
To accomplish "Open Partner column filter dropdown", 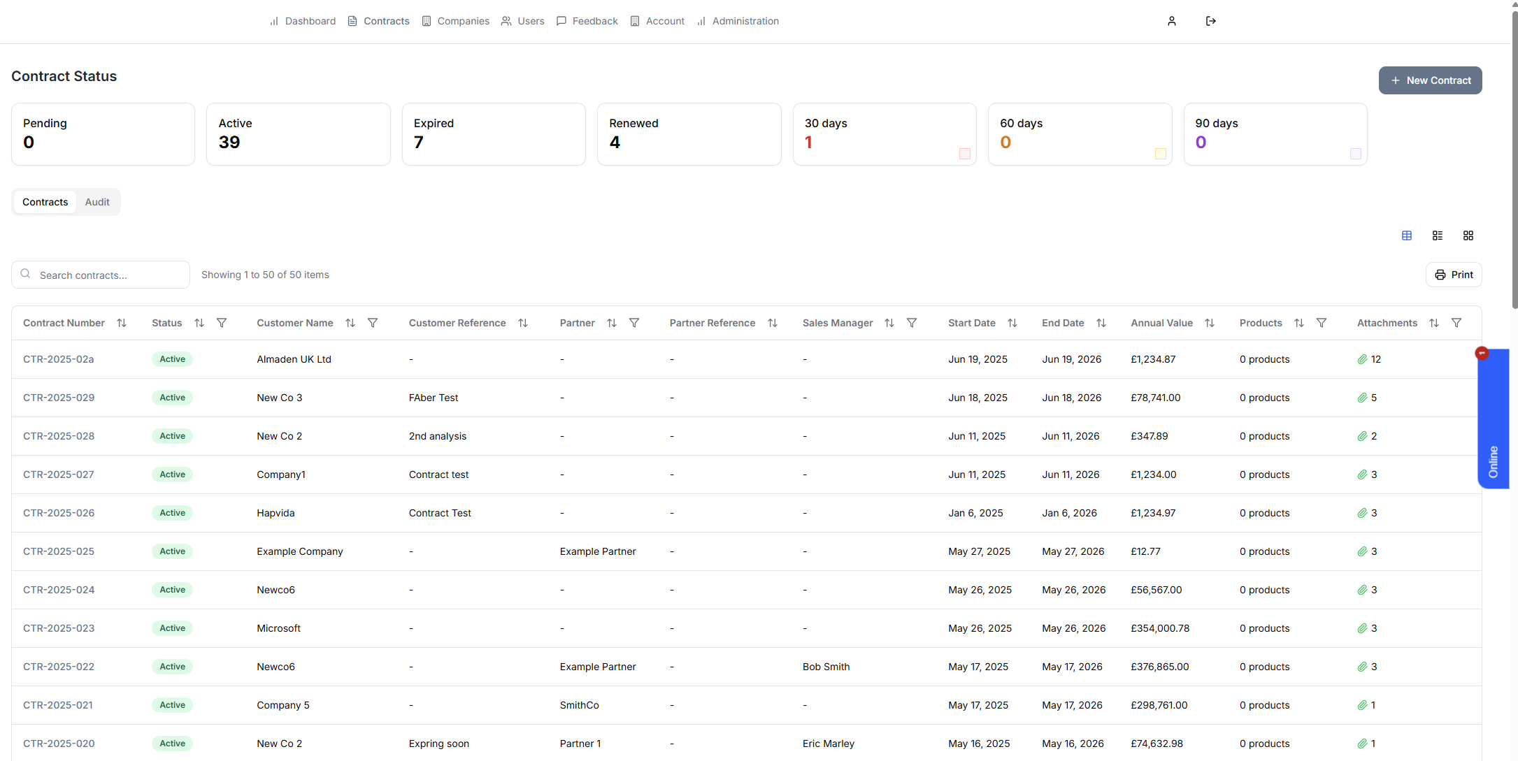I will (x=634, y=323).
